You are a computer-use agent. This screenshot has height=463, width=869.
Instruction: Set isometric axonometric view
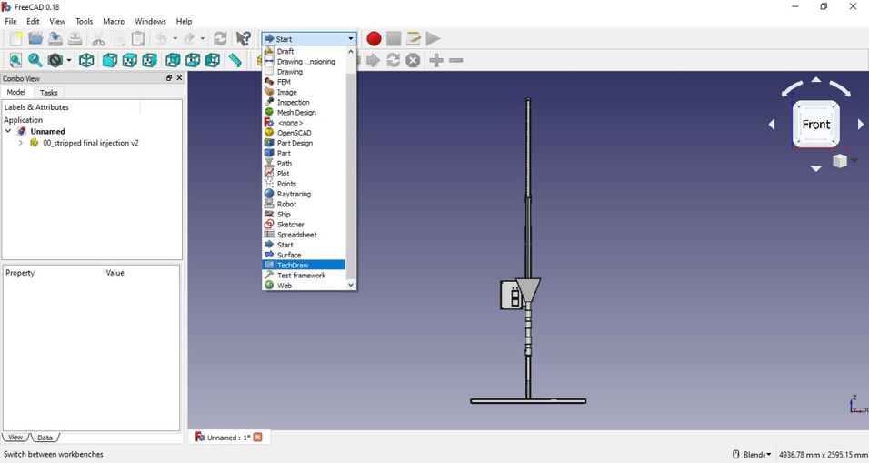(x=86, y=60)
